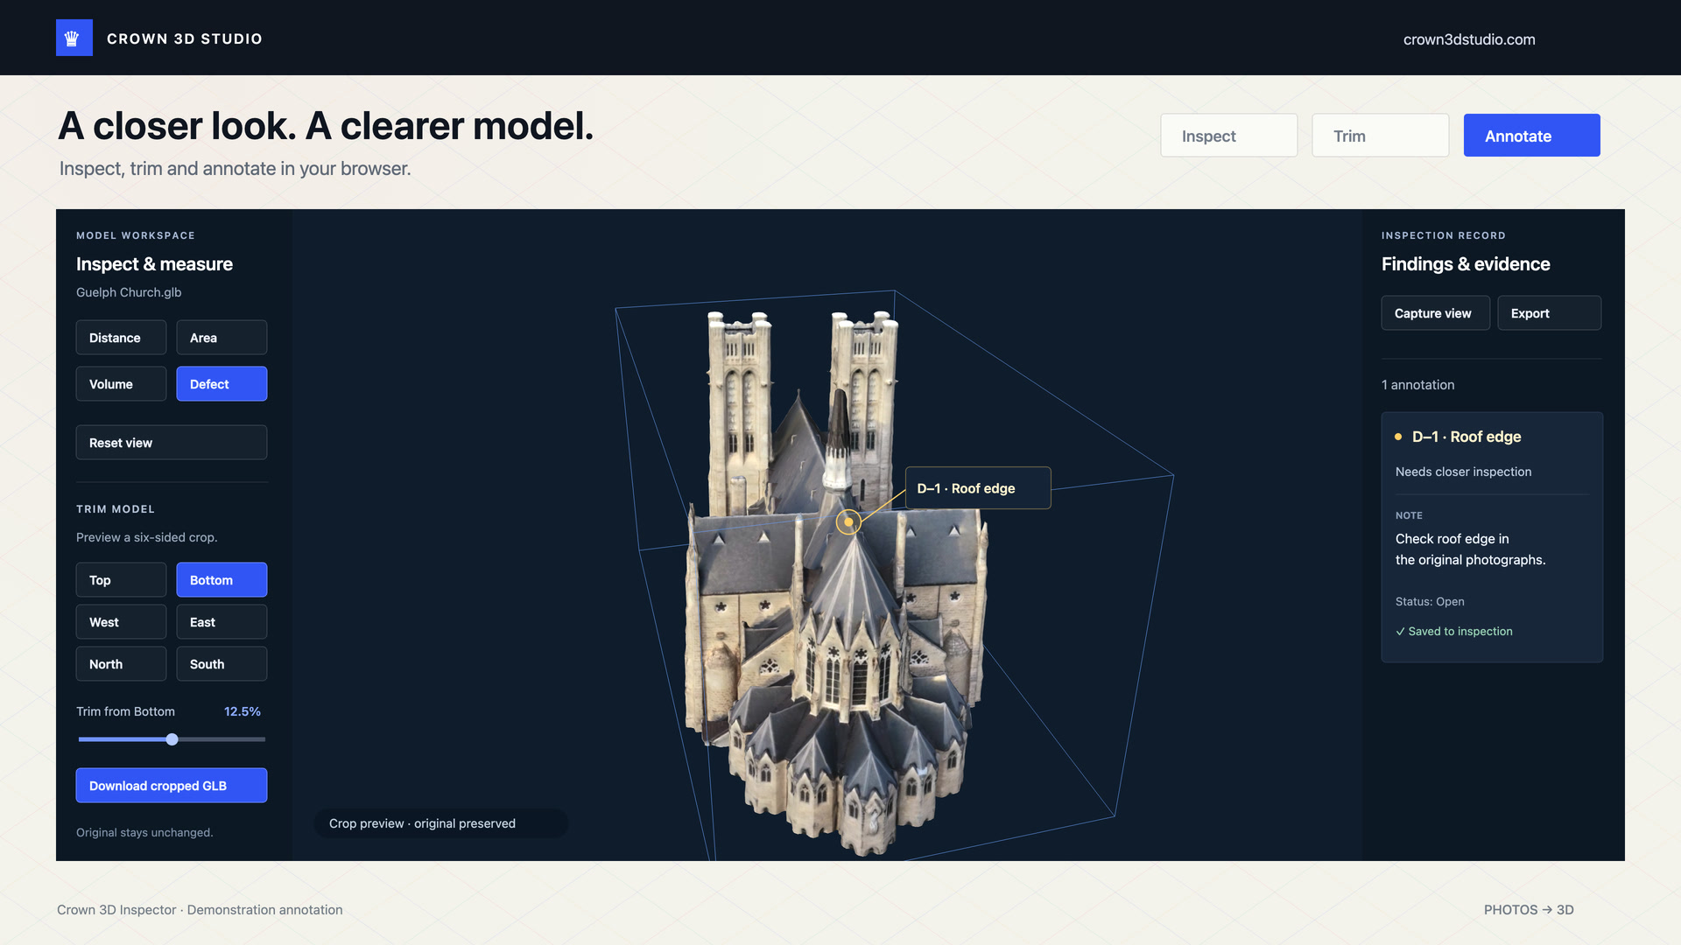Click Needs closer inspection text

[x=1464, y=472]
